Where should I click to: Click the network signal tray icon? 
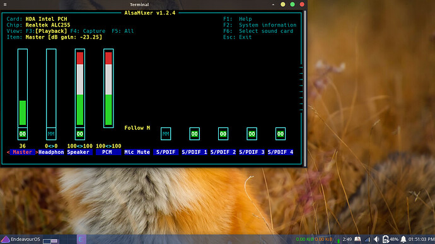coord(368,240)
